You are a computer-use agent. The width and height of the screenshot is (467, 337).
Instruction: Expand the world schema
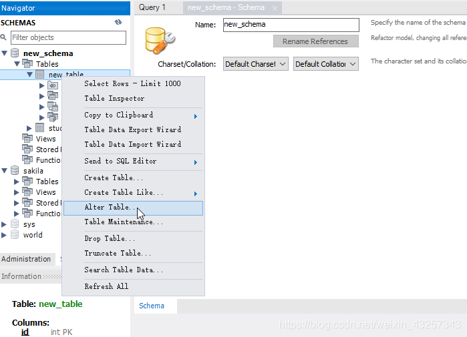click(x=4, y=235)
